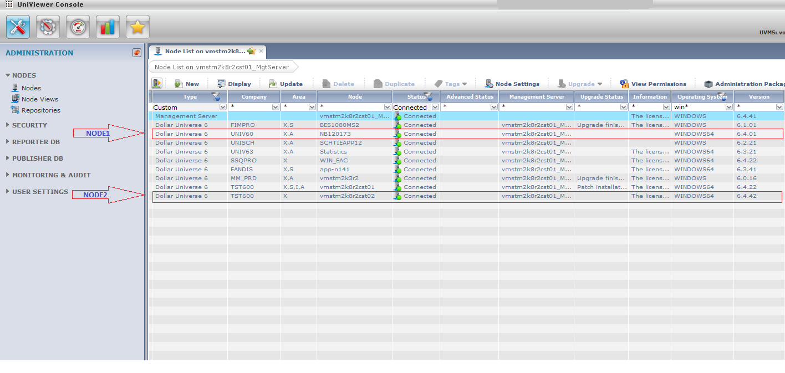Add the Node List tab to bookmarks (star icon)

tap(251, 51)
